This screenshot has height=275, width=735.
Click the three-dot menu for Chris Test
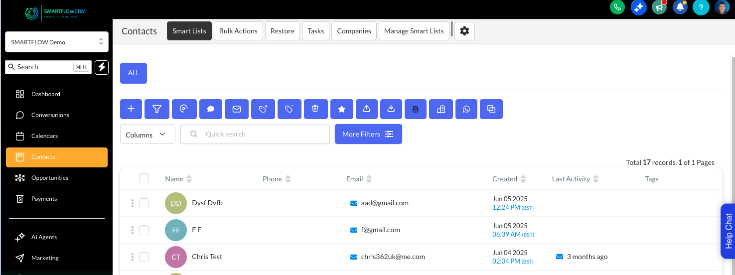[132, 257]
